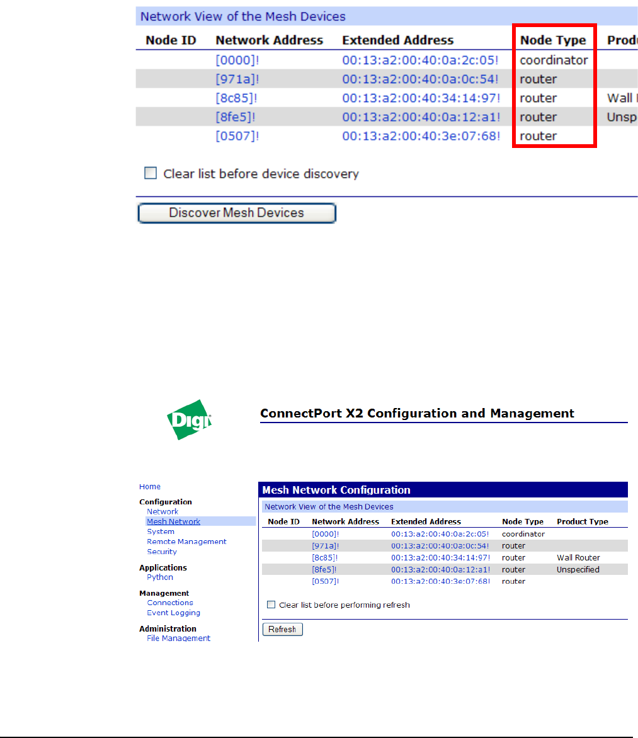Open extended address ending 14:97! in top table

tap(421, 98)
